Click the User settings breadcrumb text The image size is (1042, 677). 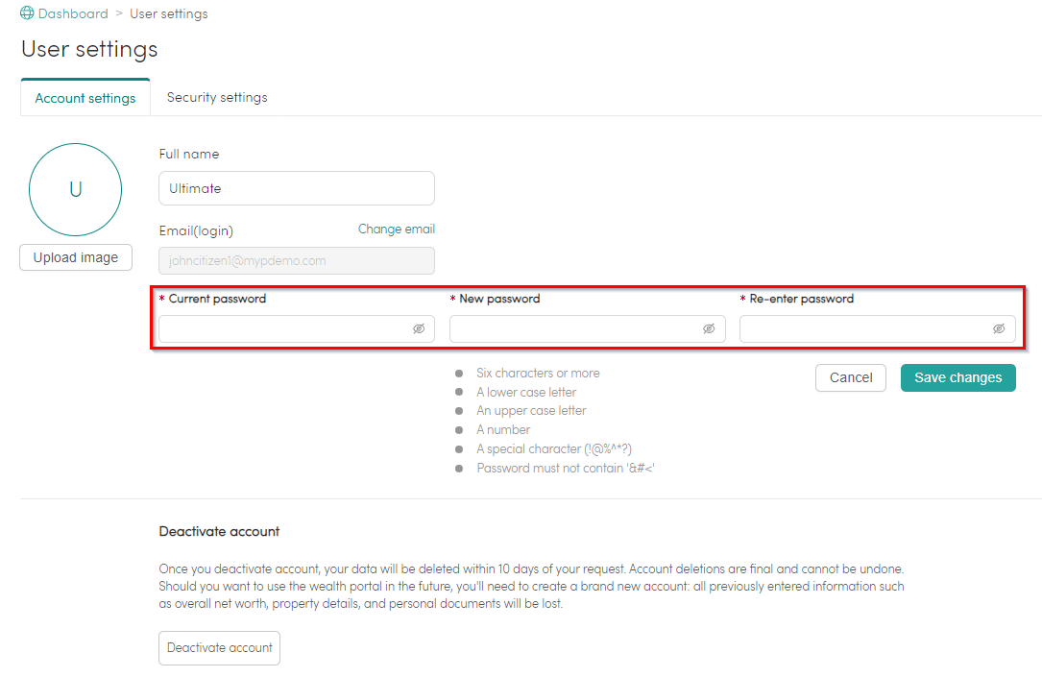[x=169, y=14]
